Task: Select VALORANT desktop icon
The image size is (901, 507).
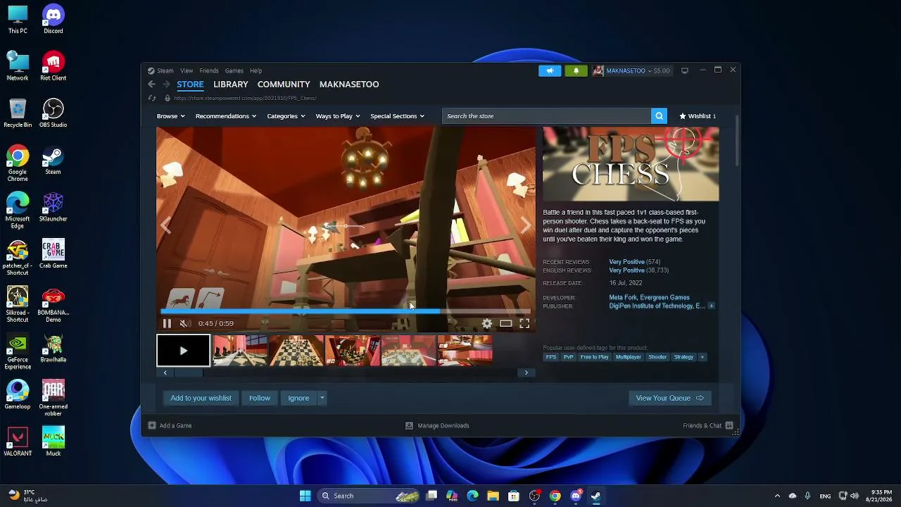Action: pyautogui.click(x=18, y=442)
